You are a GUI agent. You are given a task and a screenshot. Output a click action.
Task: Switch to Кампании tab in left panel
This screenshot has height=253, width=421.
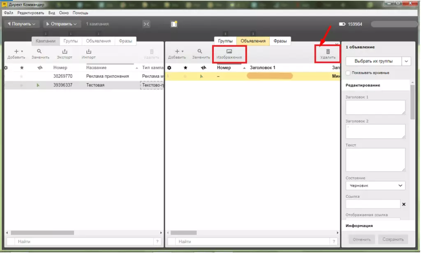45,41
